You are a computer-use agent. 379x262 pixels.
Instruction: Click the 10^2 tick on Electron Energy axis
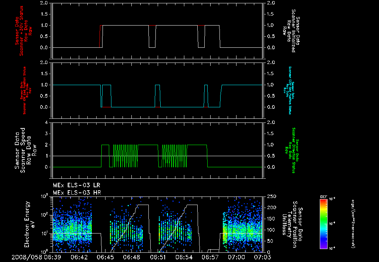pyautogui.click(x=44, y=215)
